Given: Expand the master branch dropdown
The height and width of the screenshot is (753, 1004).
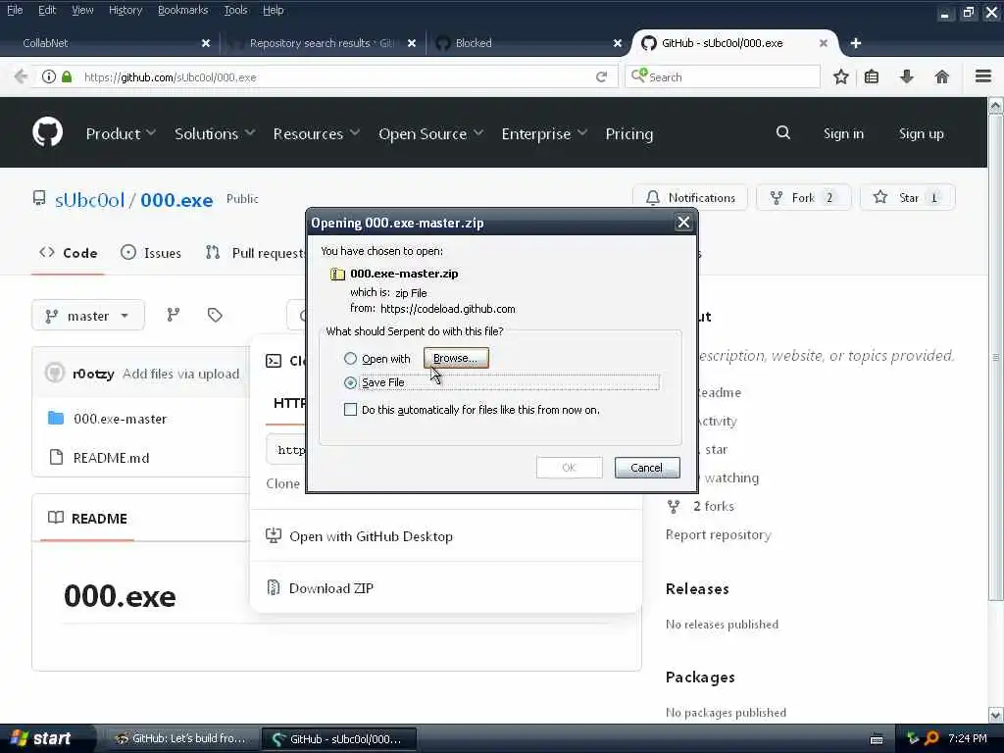Looking at the screenshot, I should [x=88, y=315].
